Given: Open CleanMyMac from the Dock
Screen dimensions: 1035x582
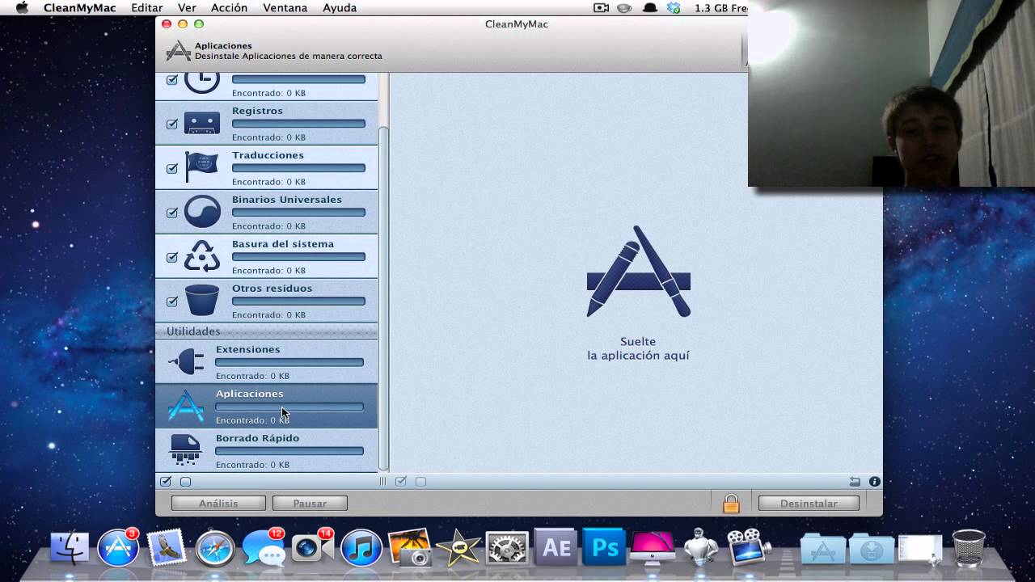Looking at the screenshot, I should point(652,548).
